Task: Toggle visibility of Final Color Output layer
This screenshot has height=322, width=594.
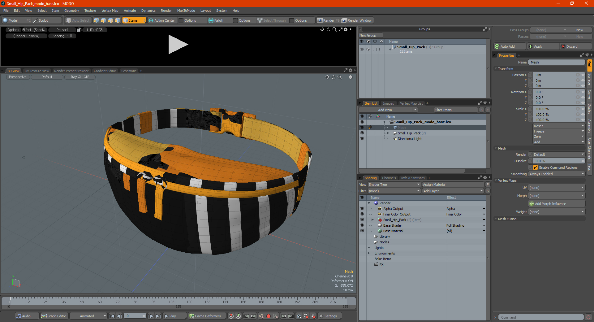Action: (x=362, y=214)
